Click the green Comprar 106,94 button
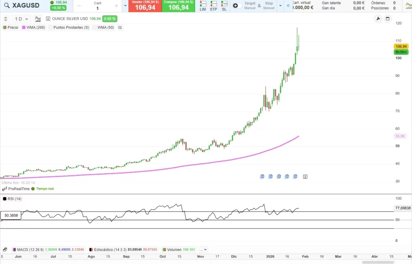Viewport: 412px width, 264px height. (179, 6)
